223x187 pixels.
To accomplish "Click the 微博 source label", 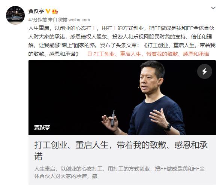I will pyautogui.click(x=63, y=20).
